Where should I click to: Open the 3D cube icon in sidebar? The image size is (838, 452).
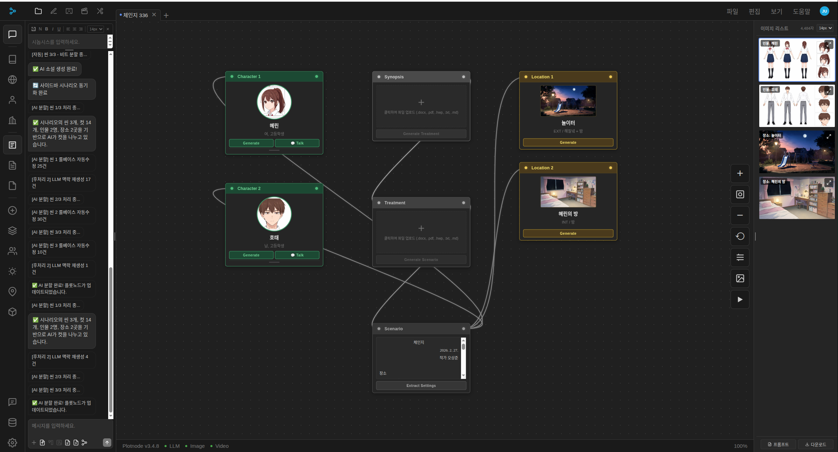[x=12, y=312]
